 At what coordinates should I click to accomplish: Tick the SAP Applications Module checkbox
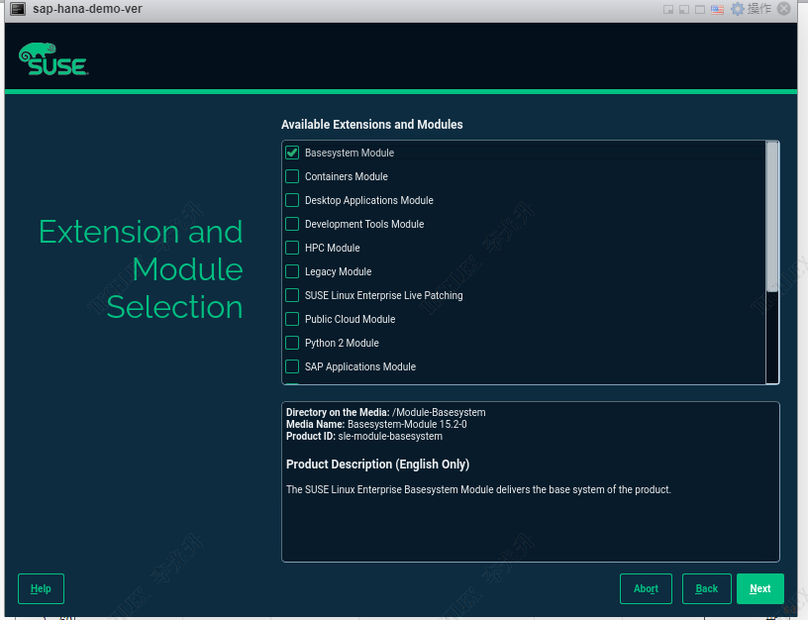[292, 366]
